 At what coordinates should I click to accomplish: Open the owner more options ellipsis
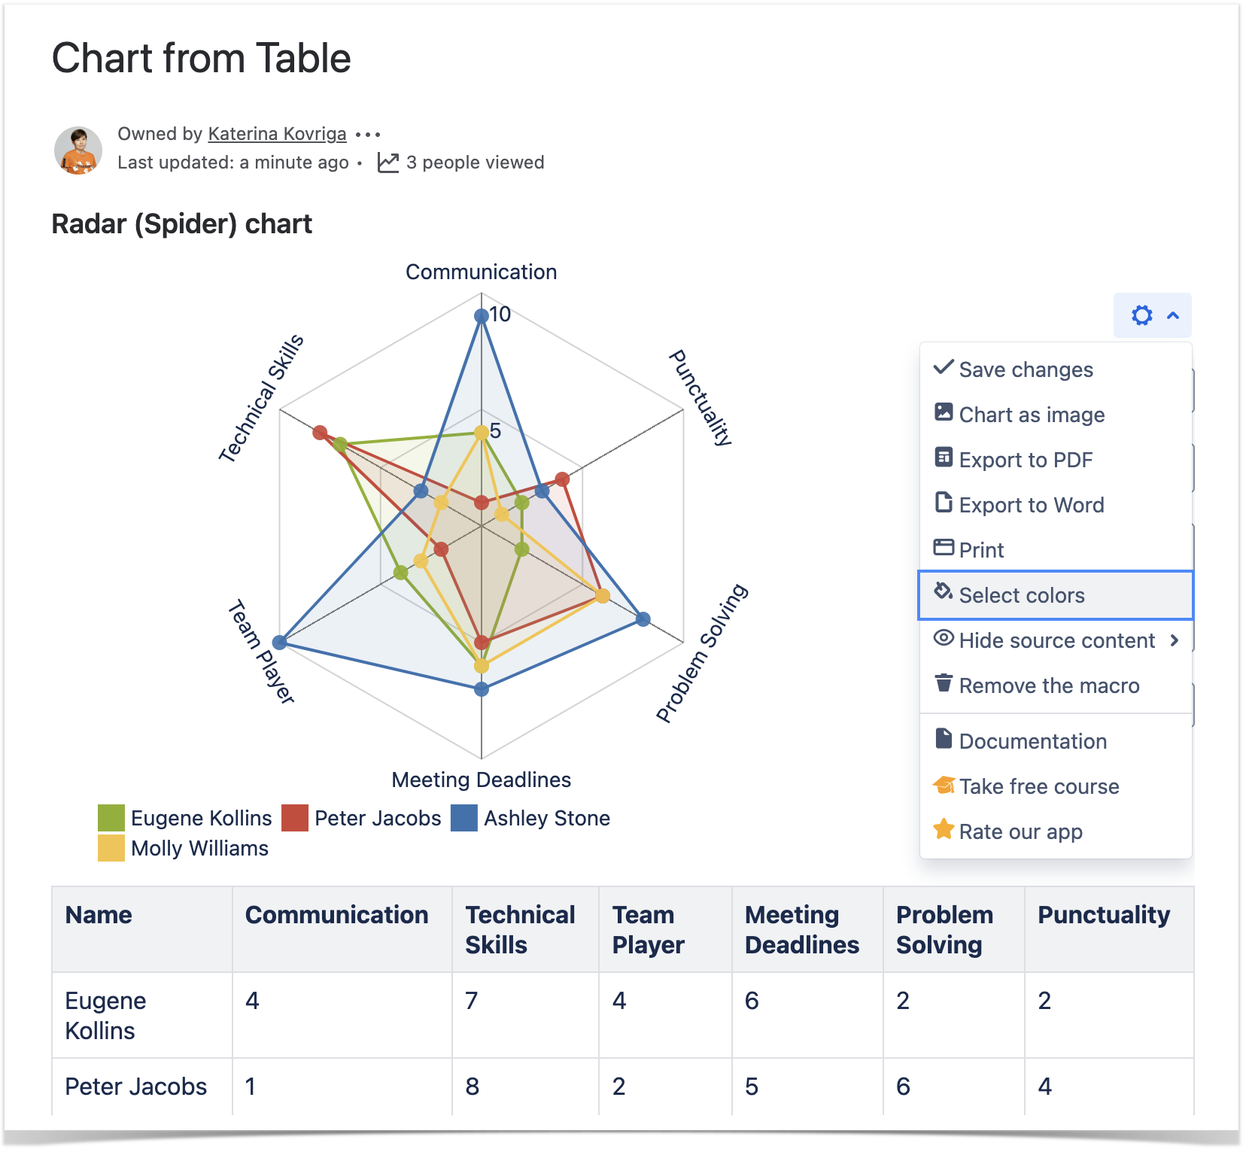(368, 135)
